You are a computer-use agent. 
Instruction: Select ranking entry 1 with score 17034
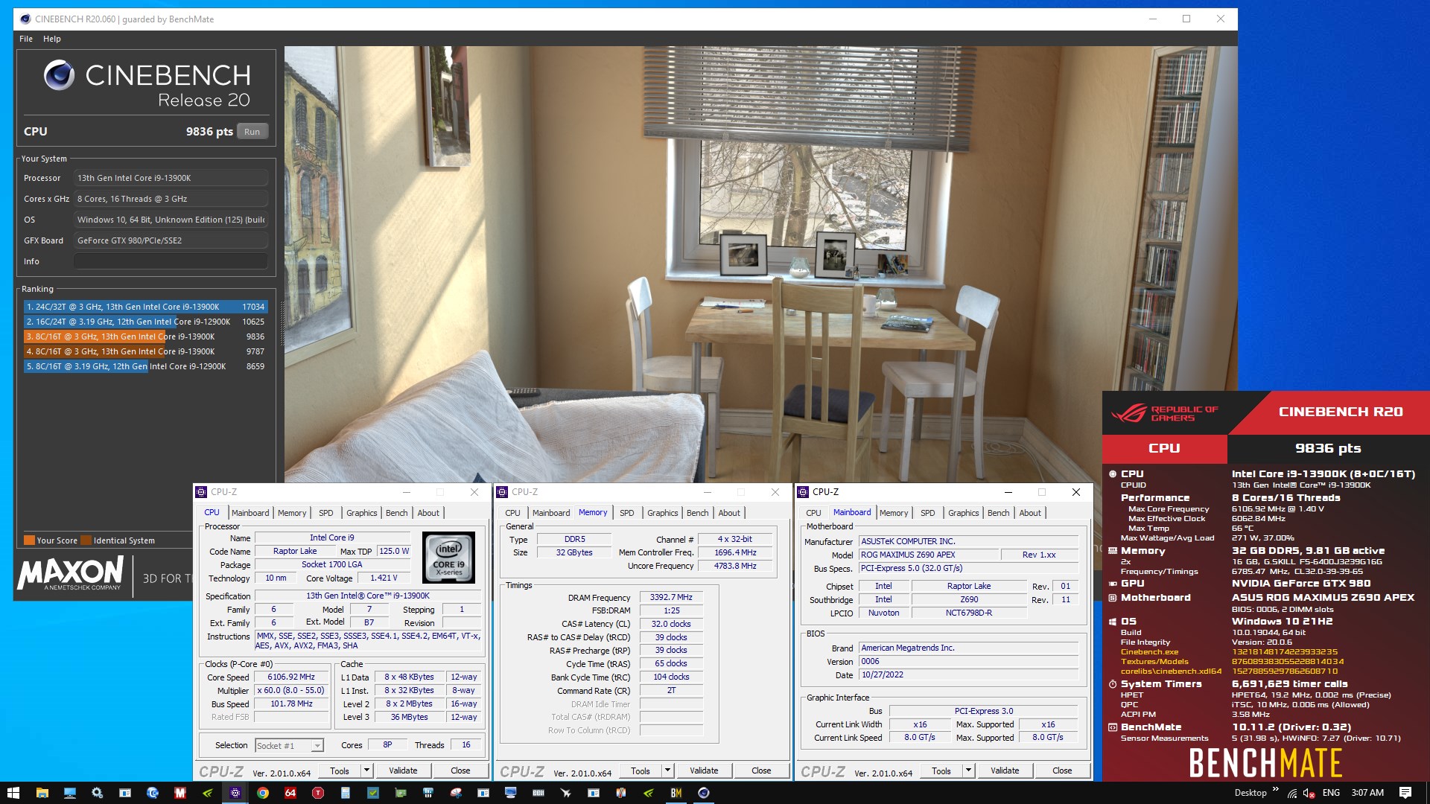click(x=145, y=307)
